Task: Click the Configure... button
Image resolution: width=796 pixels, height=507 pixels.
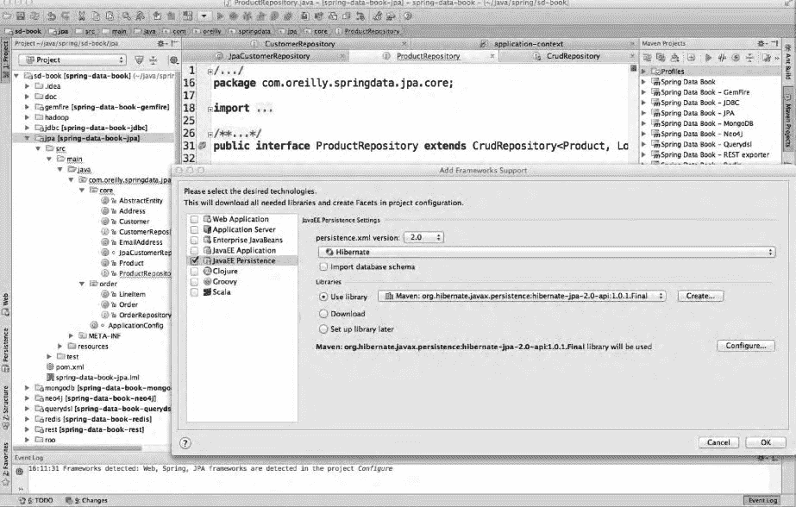Action: (x=744, y=346)
